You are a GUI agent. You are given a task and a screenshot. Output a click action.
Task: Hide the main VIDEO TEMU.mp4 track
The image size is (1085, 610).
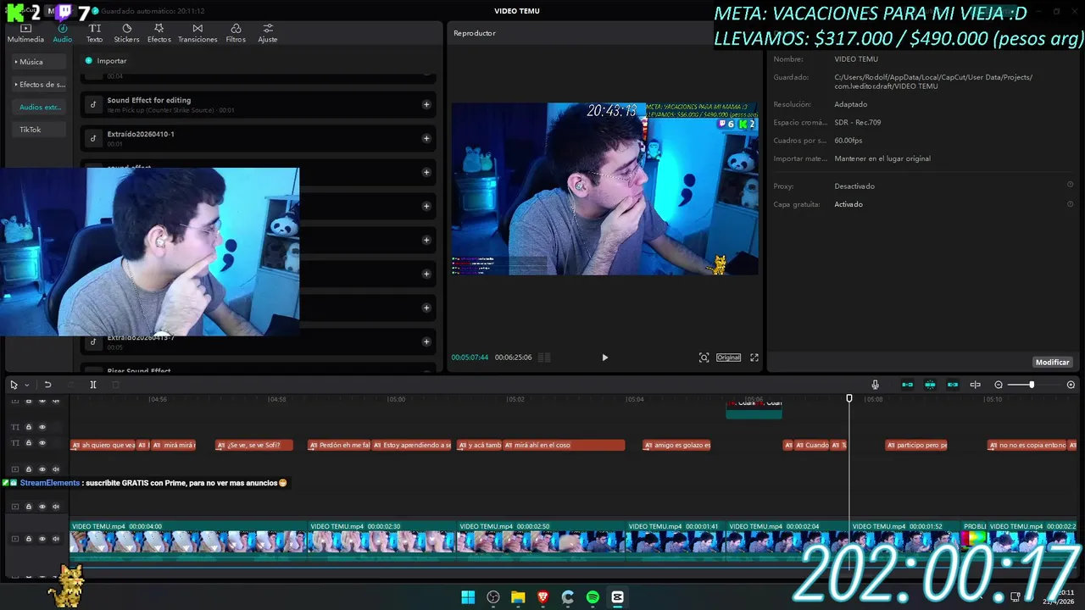pos(42,539)
